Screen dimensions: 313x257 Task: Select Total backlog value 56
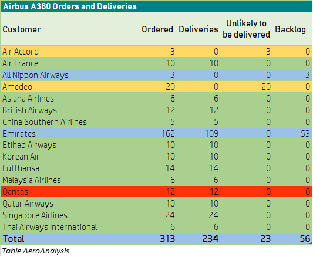(305, 239)
